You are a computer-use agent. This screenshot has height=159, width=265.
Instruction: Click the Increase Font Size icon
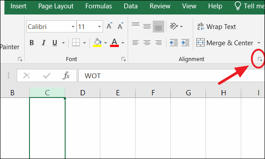[110, 26]
